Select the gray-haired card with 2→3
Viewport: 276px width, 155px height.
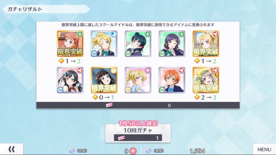point(206,80)
